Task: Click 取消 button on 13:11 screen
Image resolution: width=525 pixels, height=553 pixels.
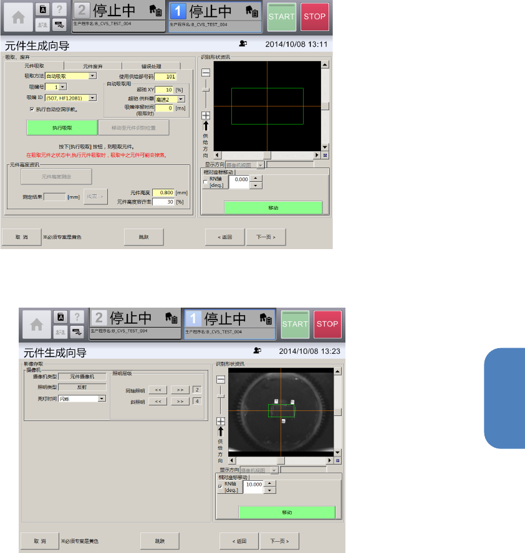Action: point(22,237)
